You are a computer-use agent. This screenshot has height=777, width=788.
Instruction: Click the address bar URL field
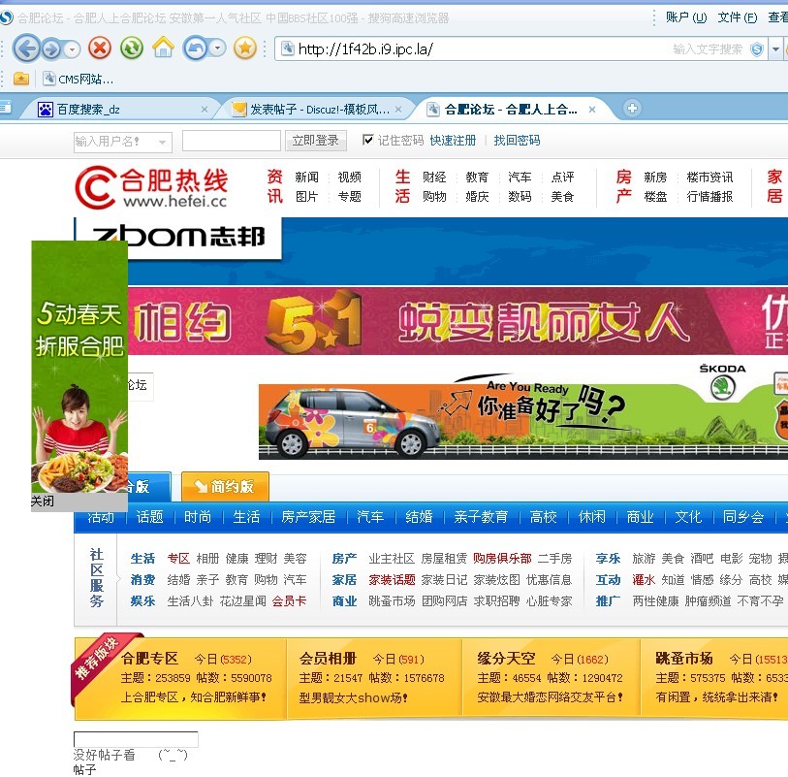click(470, 49)
